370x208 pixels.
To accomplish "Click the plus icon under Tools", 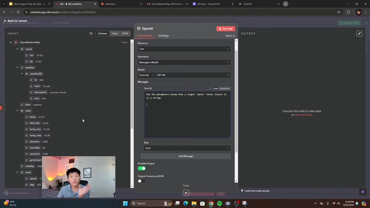I will [x=186, y=193].
